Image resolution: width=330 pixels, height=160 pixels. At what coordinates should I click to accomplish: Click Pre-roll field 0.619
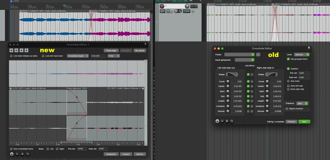pos(82,149)
